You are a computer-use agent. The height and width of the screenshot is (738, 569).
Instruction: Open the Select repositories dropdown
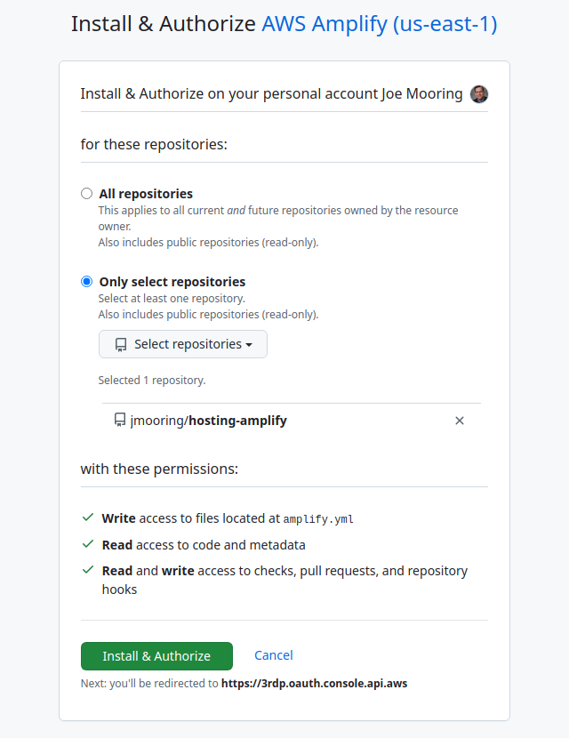pos(182,344)
